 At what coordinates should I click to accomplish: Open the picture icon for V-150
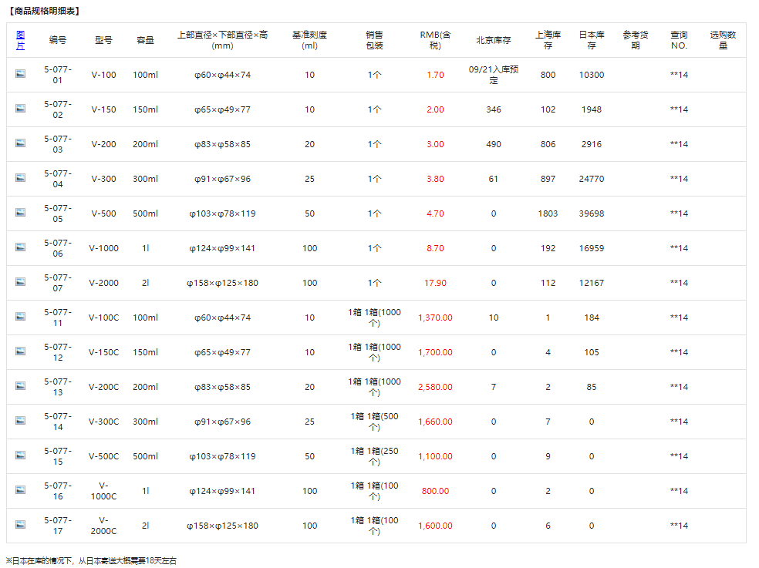(21, 109)
